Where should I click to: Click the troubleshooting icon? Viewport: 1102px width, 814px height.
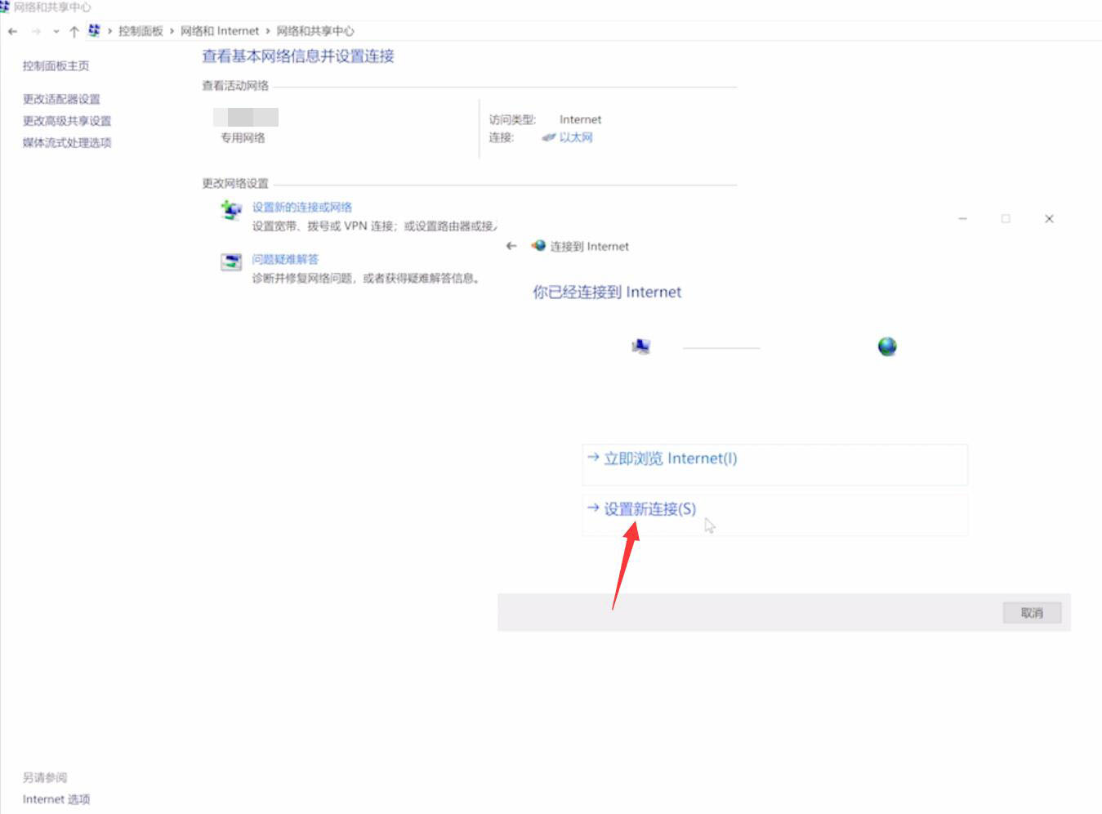(x=231, y=262)
